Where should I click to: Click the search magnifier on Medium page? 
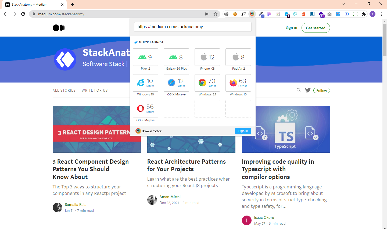pyautogui.click(x=299, y=90)
